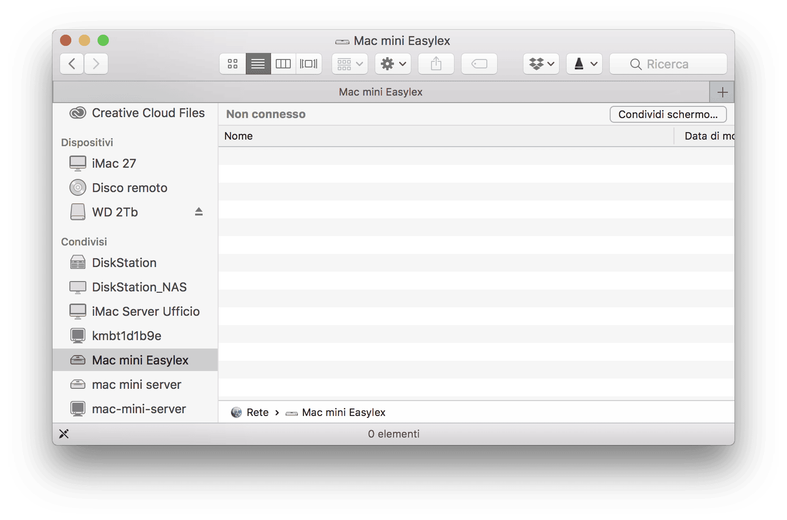Sort by the Nome column header
The height and width of the screenshot is (520, 787).
(446, 136)
